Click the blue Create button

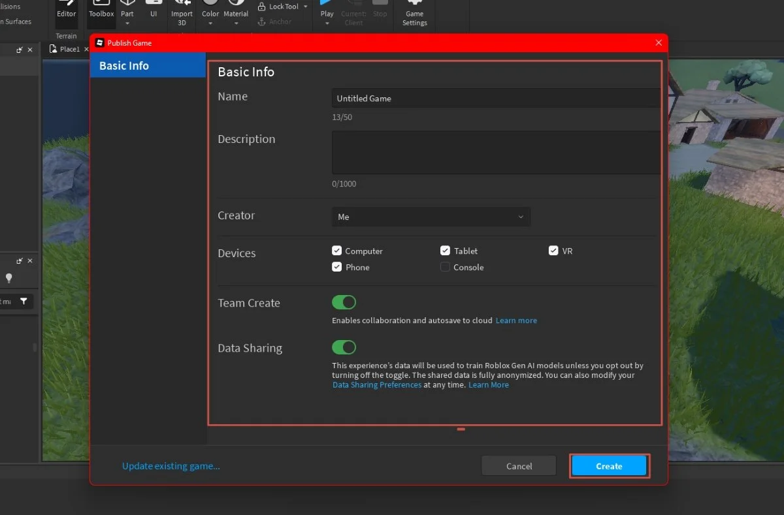[609, 466]
